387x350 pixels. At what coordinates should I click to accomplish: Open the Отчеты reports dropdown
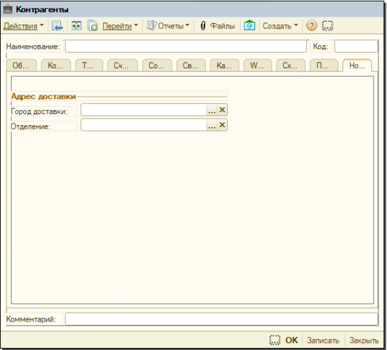(x=169, y=26)
